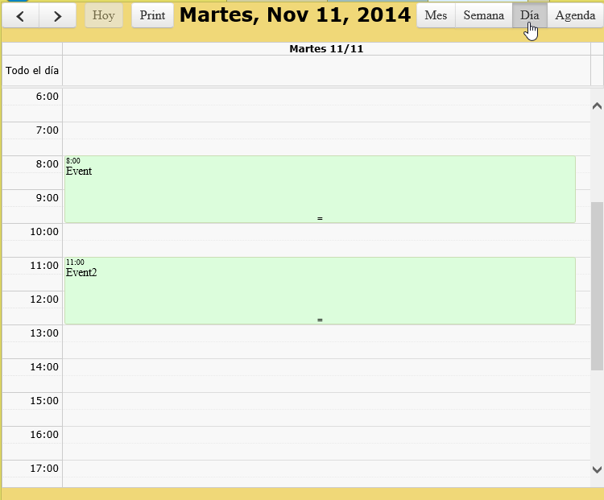Click the scrollbar down arrow
This screenshot has height=500, width=604.
pos(597,469)
